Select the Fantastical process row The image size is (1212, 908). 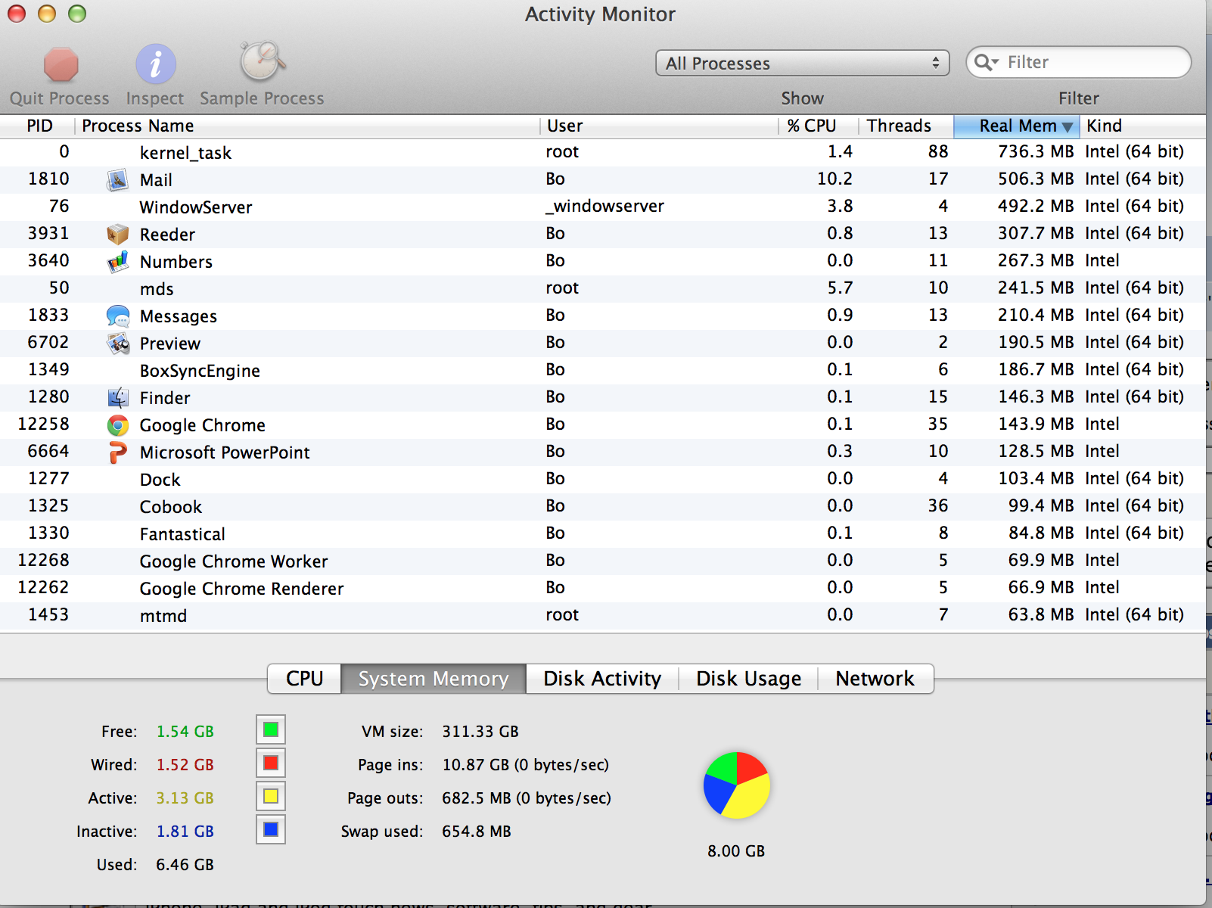(x=603, y=533)
